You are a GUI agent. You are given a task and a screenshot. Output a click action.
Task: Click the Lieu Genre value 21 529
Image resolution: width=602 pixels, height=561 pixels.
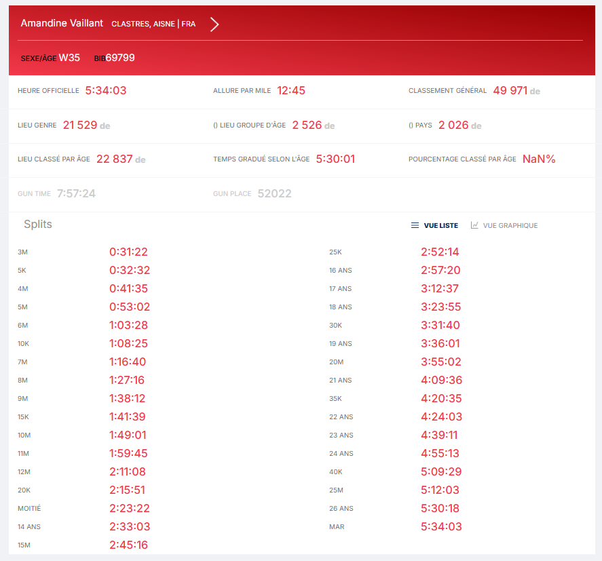pyautogui.click(x=79, y=125)
